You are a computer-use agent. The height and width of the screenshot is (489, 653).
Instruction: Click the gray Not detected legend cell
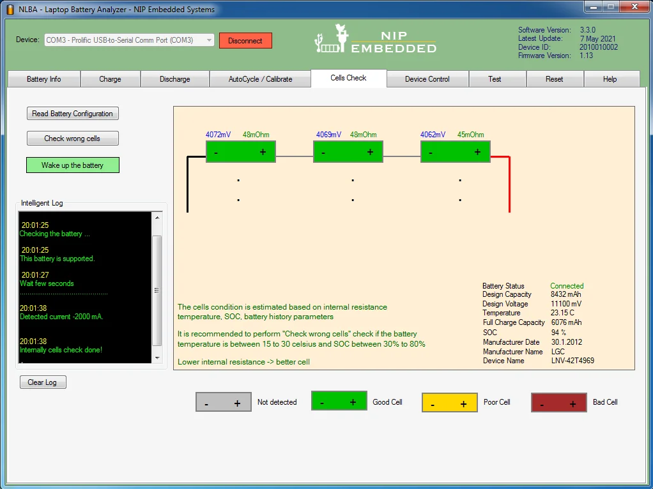pos(224,402)
